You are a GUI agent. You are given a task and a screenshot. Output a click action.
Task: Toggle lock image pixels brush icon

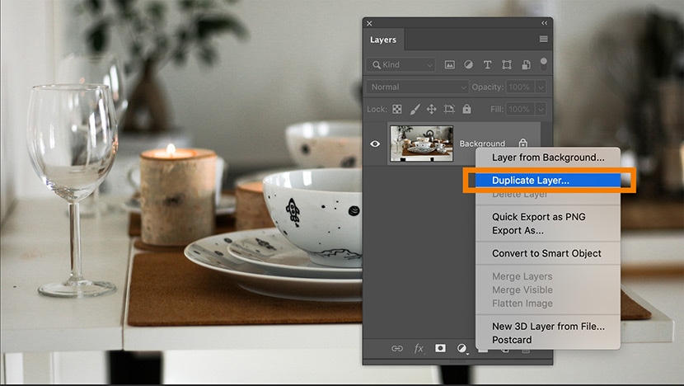(415, 109)
